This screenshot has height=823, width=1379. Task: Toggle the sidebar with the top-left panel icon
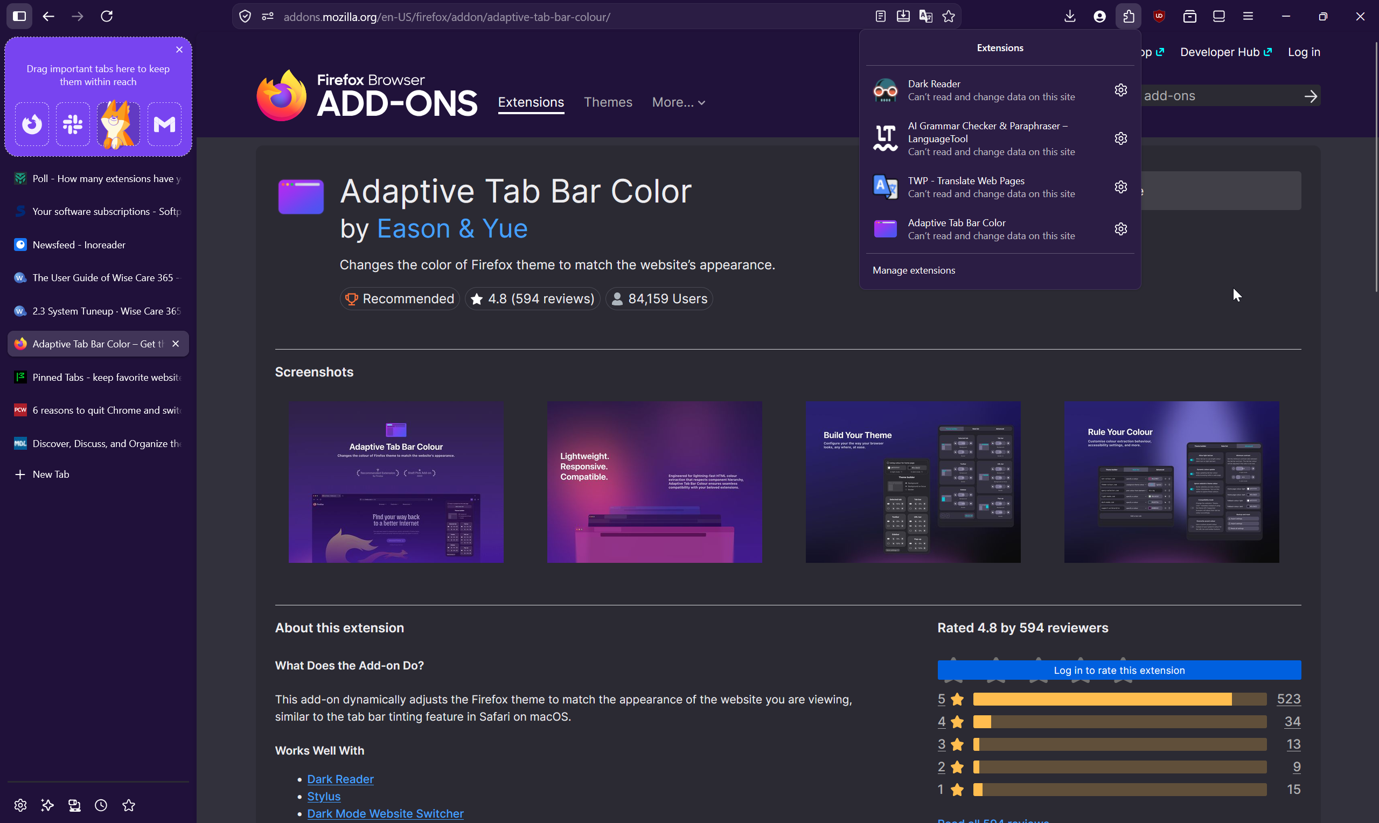tap(19, 16)
